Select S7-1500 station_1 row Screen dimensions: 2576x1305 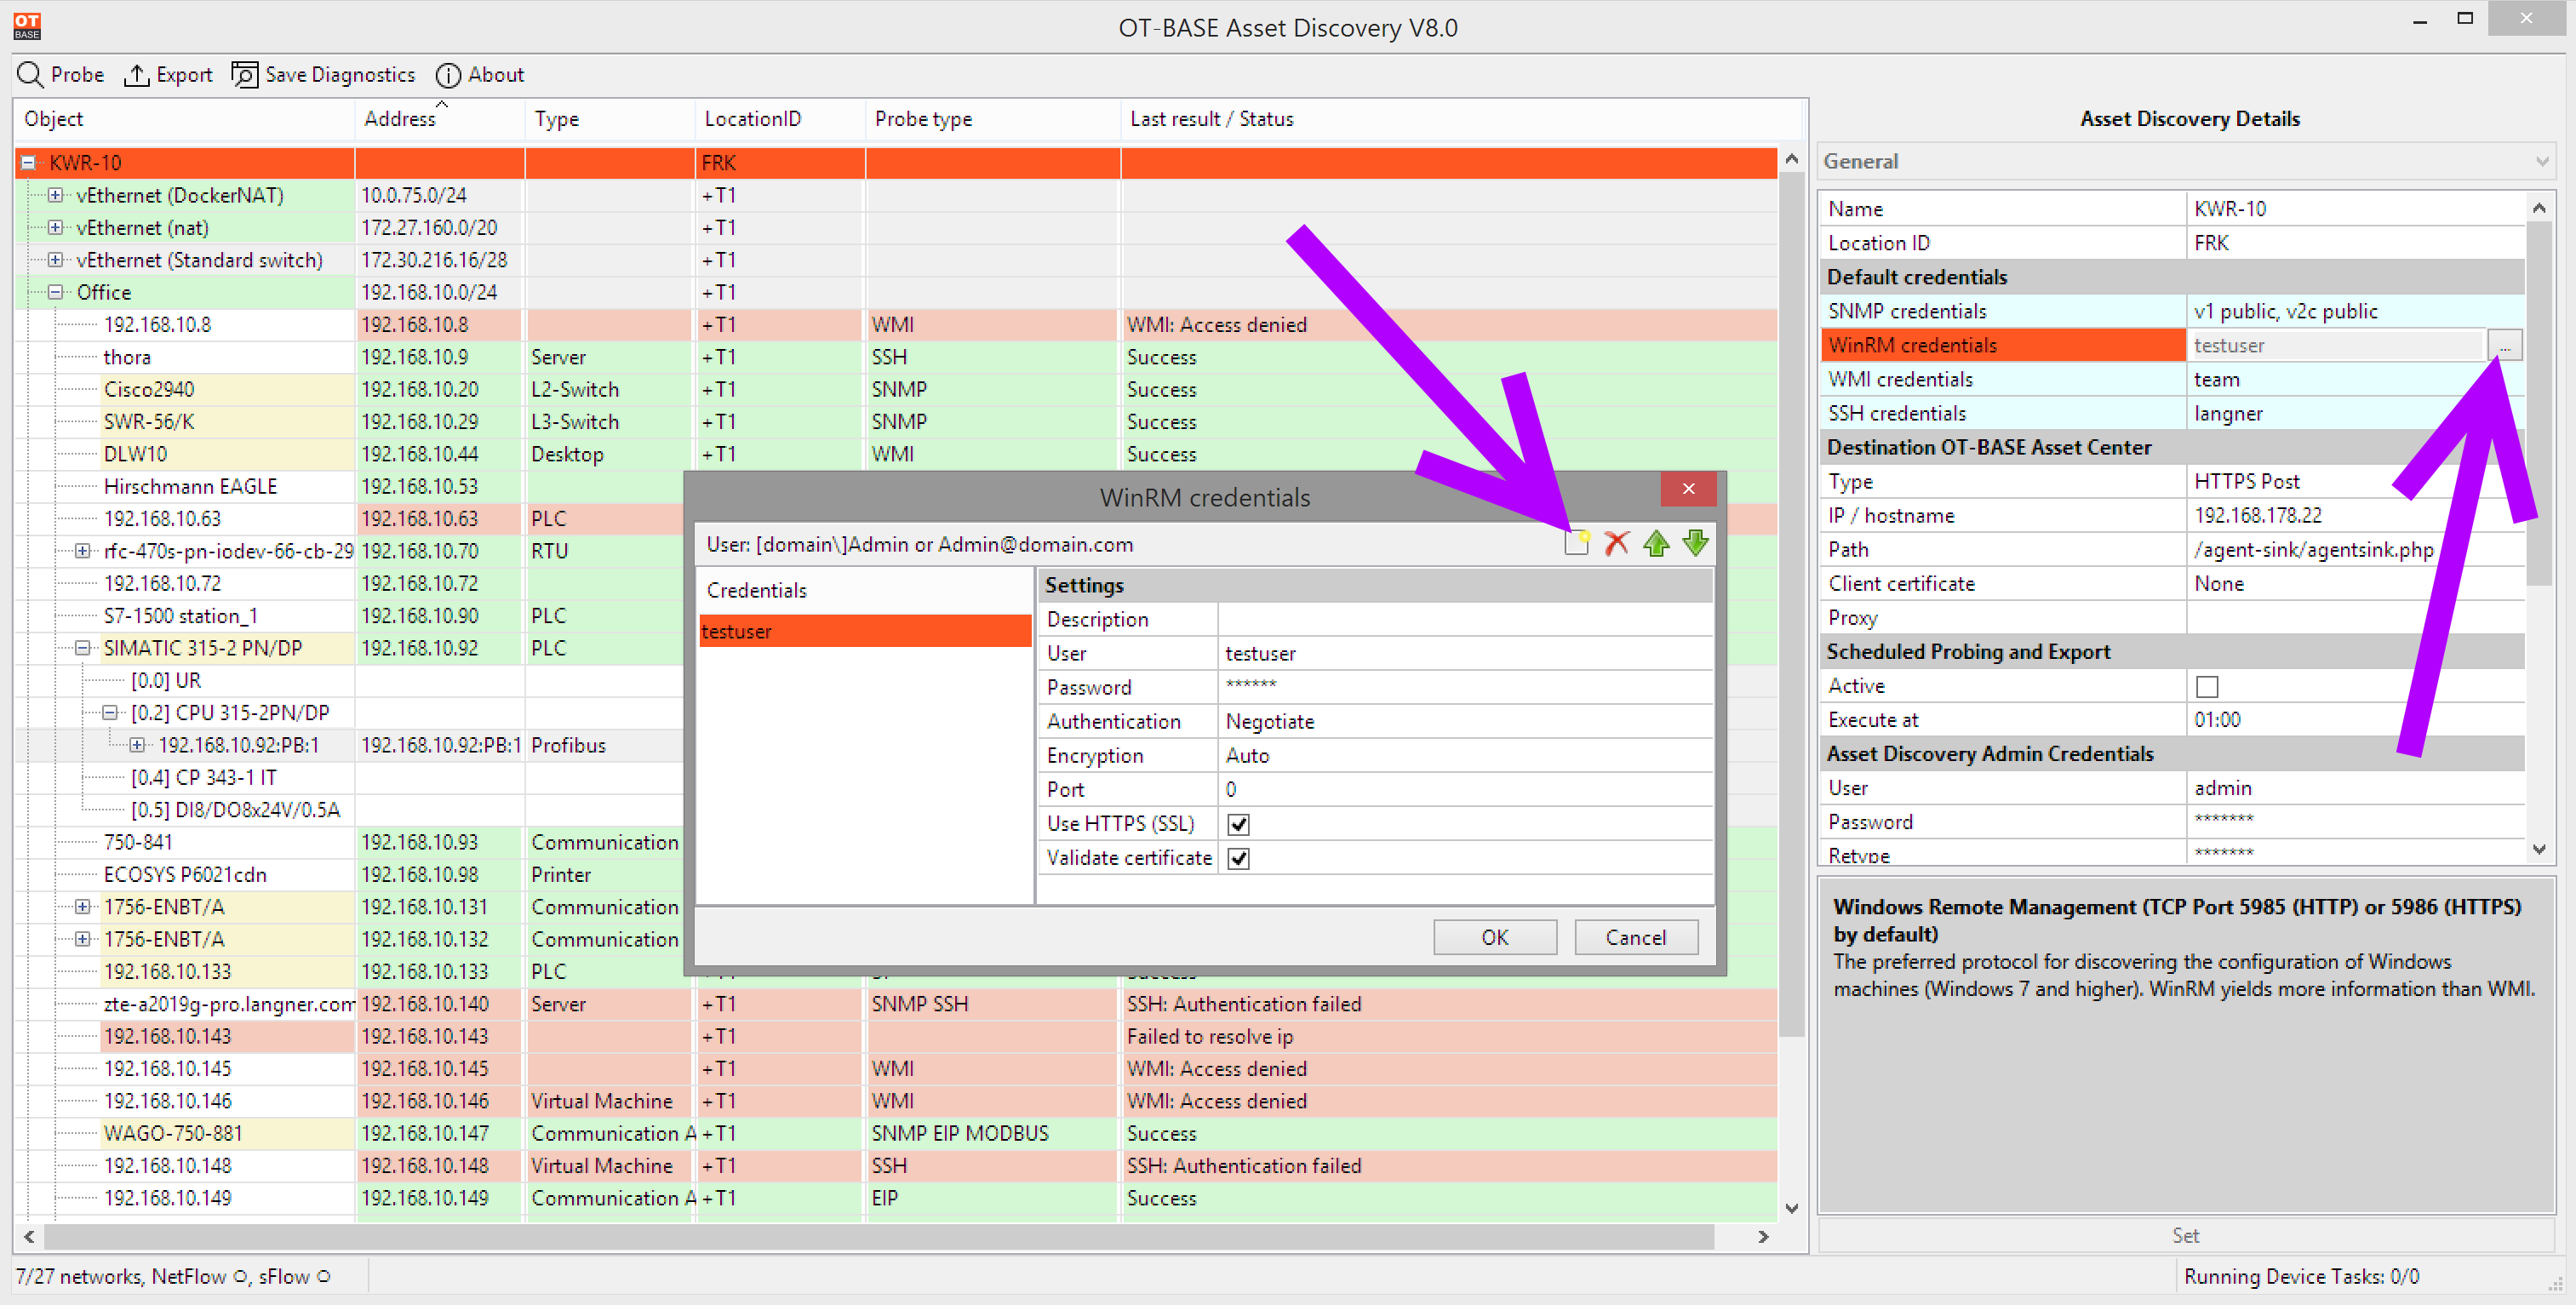(x=180, y=616)
